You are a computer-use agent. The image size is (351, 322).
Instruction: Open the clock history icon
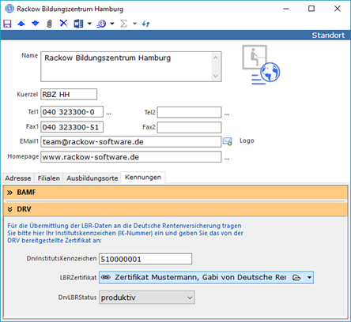tap(101, 24)
